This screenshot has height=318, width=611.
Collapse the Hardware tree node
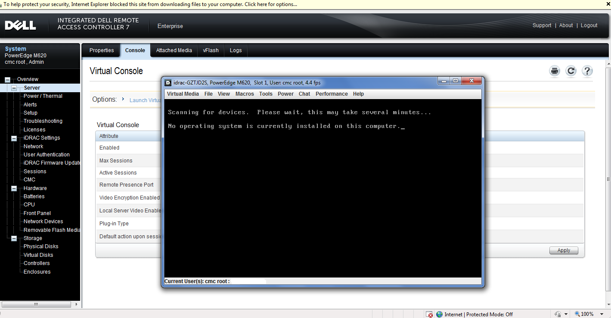pyautogui.click(x=14, y=189)
